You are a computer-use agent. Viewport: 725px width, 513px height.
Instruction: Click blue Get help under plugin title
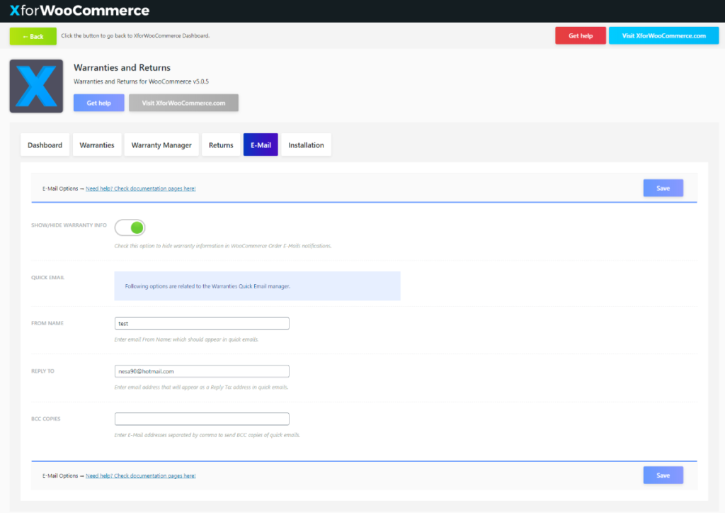pos(98,103)
